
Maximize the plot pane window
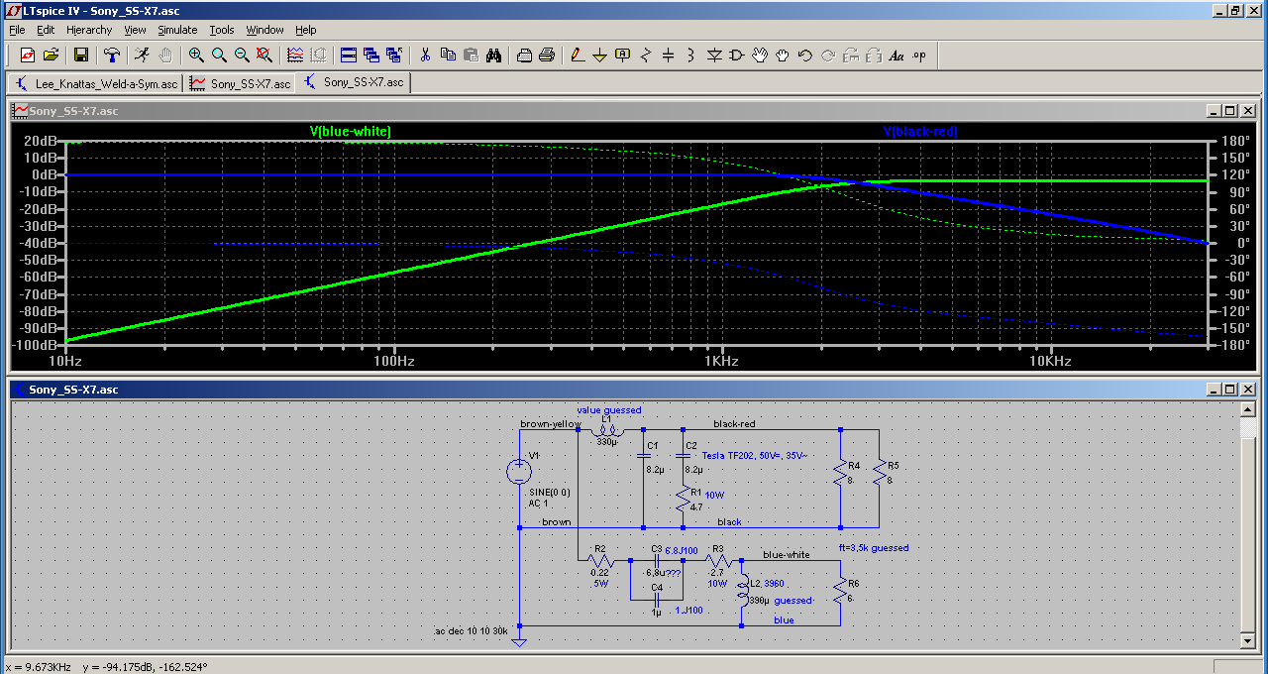pyautogui.click(x=1229, y=111)
